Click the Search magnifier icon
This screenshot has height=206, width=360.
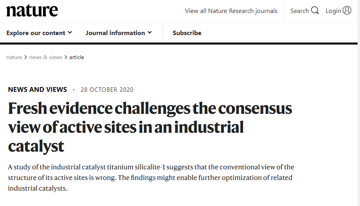(x=315, y=11)
